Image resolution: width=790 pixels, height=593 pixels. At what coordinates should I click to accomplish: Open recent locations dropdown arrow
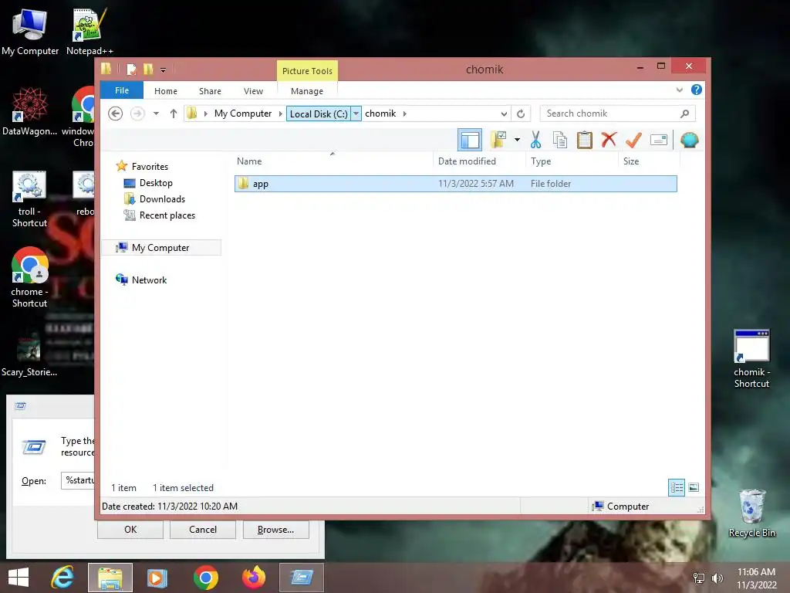tap(156, 114)
